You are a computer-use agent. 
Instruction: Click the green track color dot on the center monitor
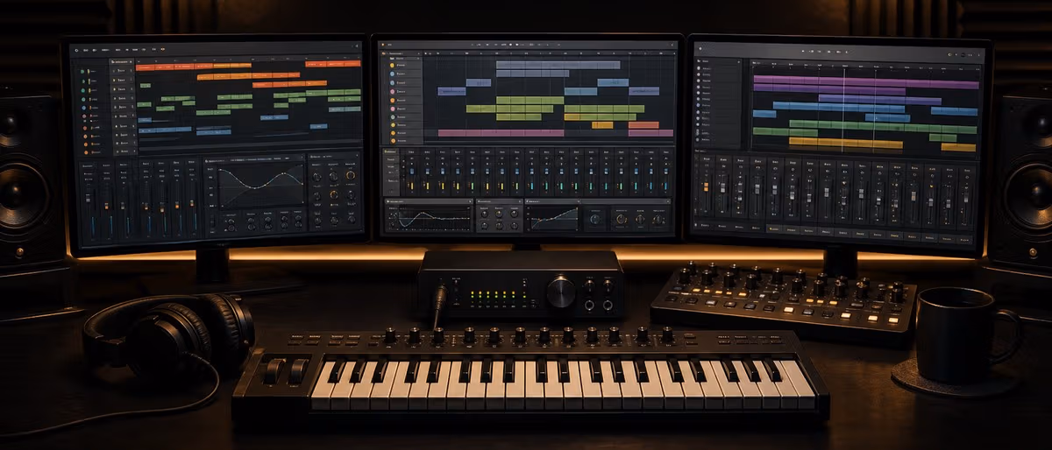(393, 116)
